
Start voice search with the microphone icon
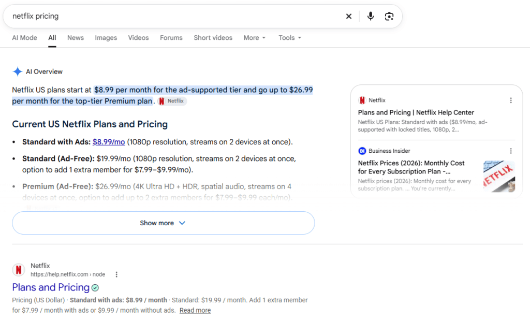tap(371, 16)
